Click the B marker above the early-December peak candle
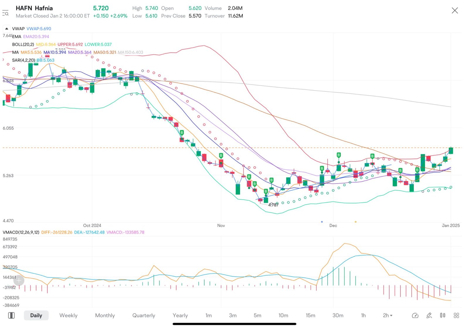Image resolution: width=469 pixels, height=328 pixels. pyautogui.click(x=339, y=155)
